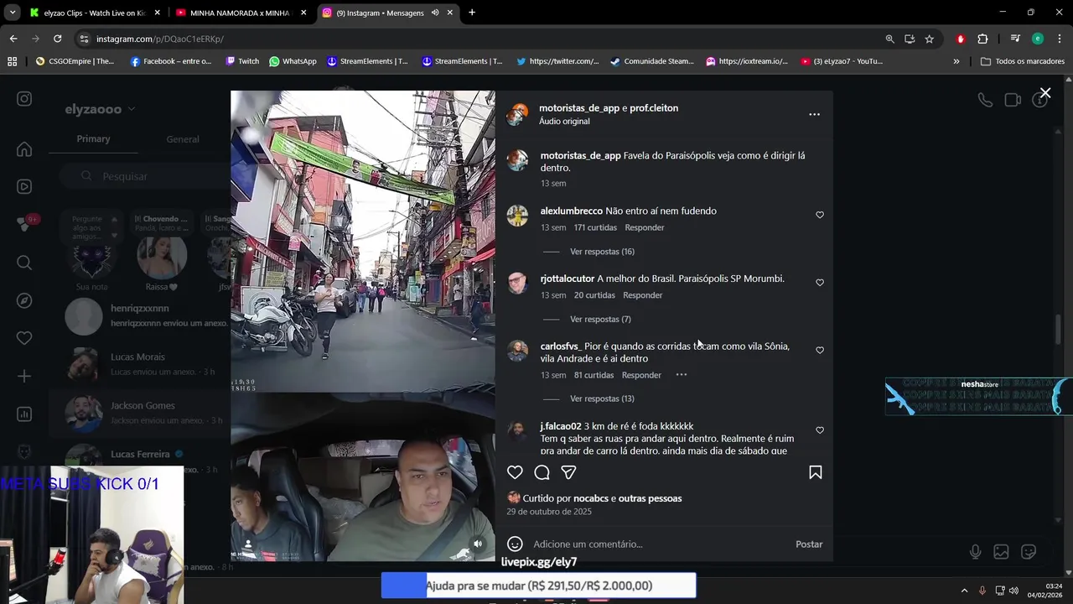Reply to carlosfvs_ comment

click(x=642, y=375)
